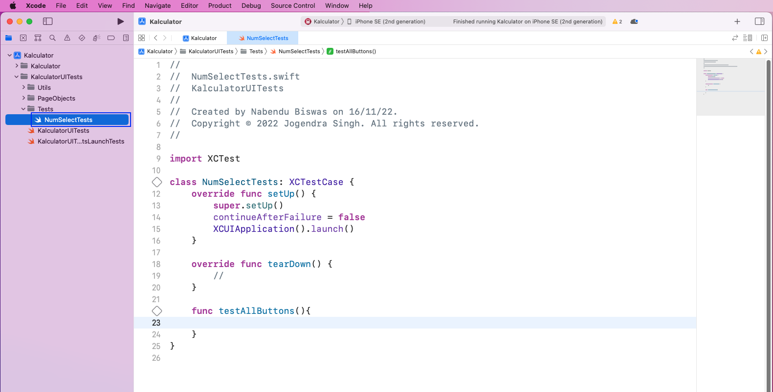Screen dimensions: 773x392
Task: Click Tests segment in jump bar
Action: click(x=252, y=51)
